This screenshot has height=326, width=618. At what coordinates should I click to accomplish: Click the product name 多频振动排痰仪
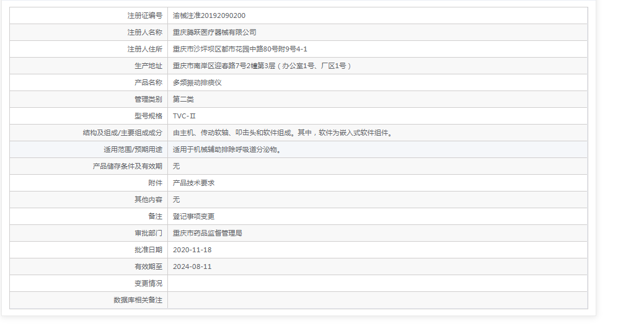click(197, 82)
